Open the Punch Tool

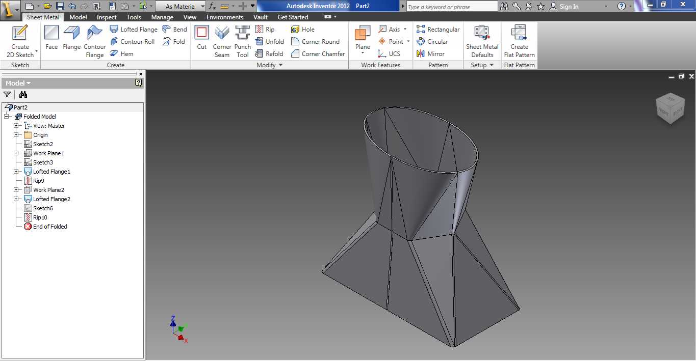[243, 41]
